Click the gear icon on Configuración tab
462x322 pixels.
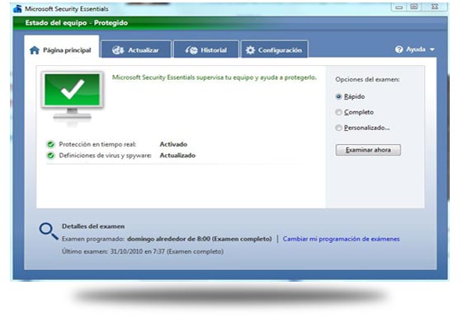click(x=250, y=50)
